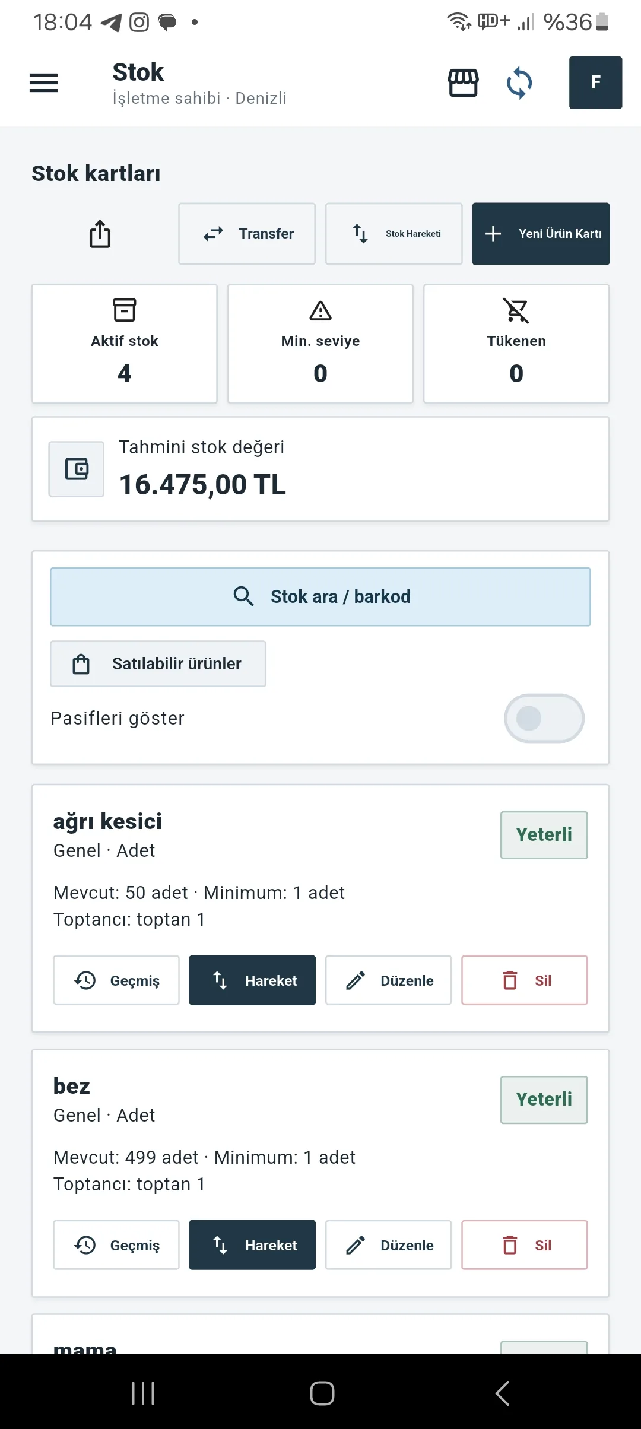Open the hamburger navigation menu
Image resolution: width=641 pixels, height=1429 pixels.
coord(44,82)
